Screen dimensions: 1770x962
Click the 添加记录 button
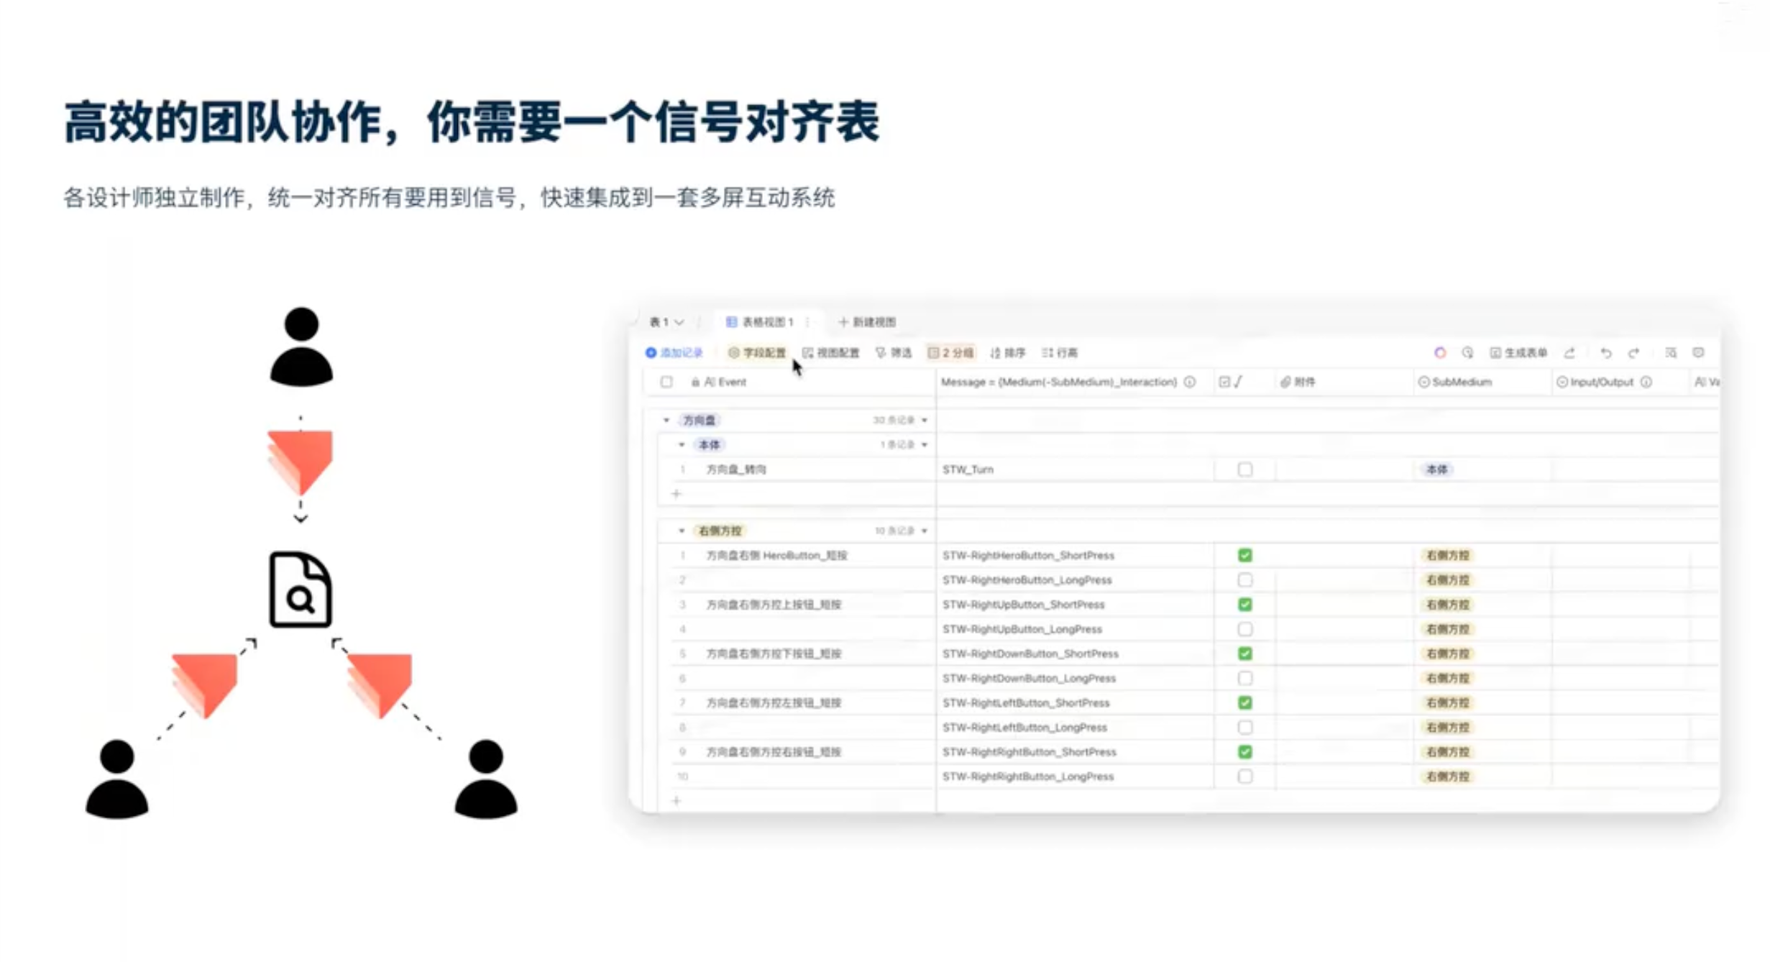point(674,352)
